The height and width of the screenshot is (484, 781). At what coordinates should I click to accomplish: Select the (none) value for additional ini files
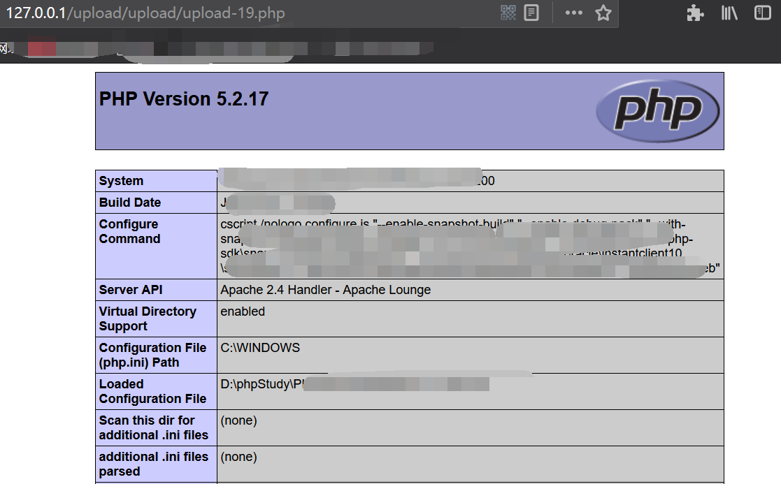pos(238,457)
